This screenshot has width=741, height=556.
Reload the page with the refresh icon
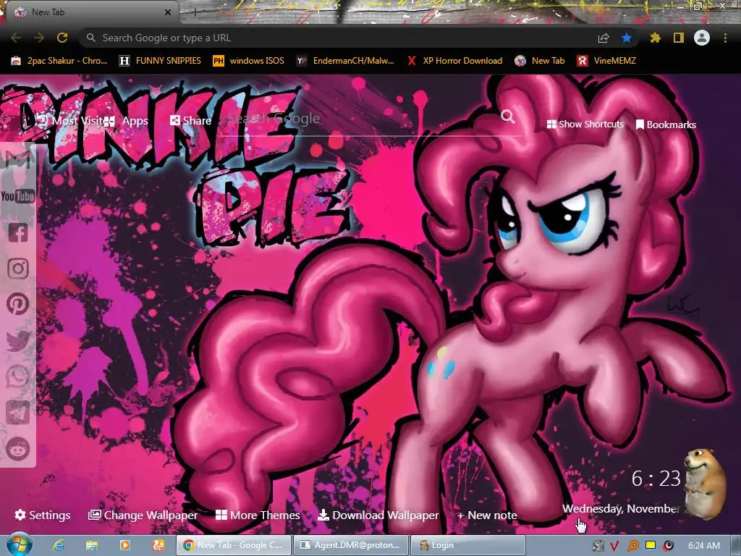pyautogui.click(x=62, y=38)
